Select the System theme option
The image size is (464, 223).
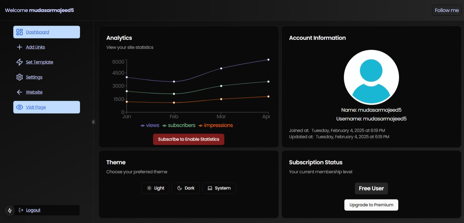pos(219,188)
